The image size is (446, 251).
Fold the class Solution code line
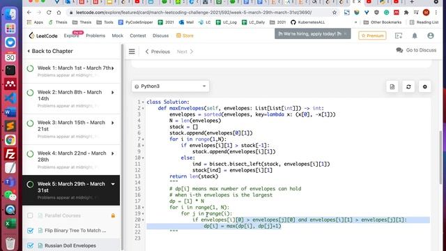tap(143, 102)
